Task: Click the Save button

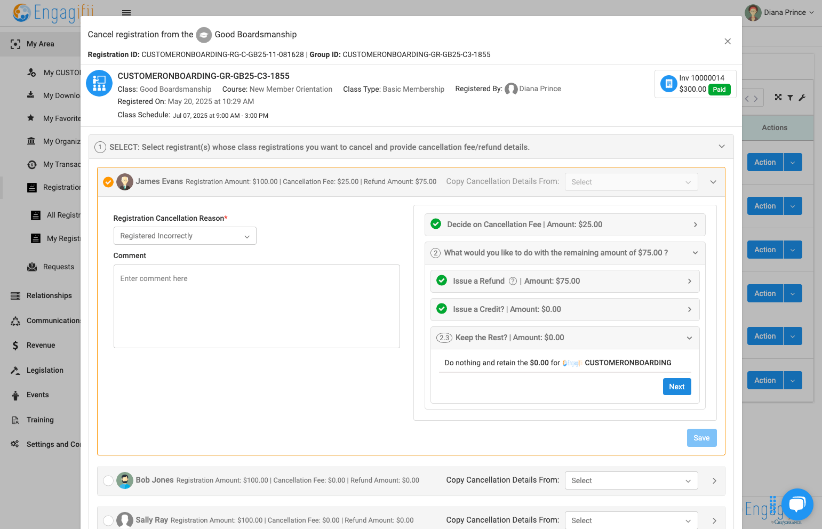Action: [x=701, y=438]
